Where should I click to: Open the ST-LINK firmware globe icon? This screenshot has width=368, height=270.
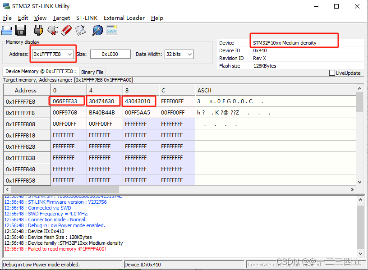point(97,30)
